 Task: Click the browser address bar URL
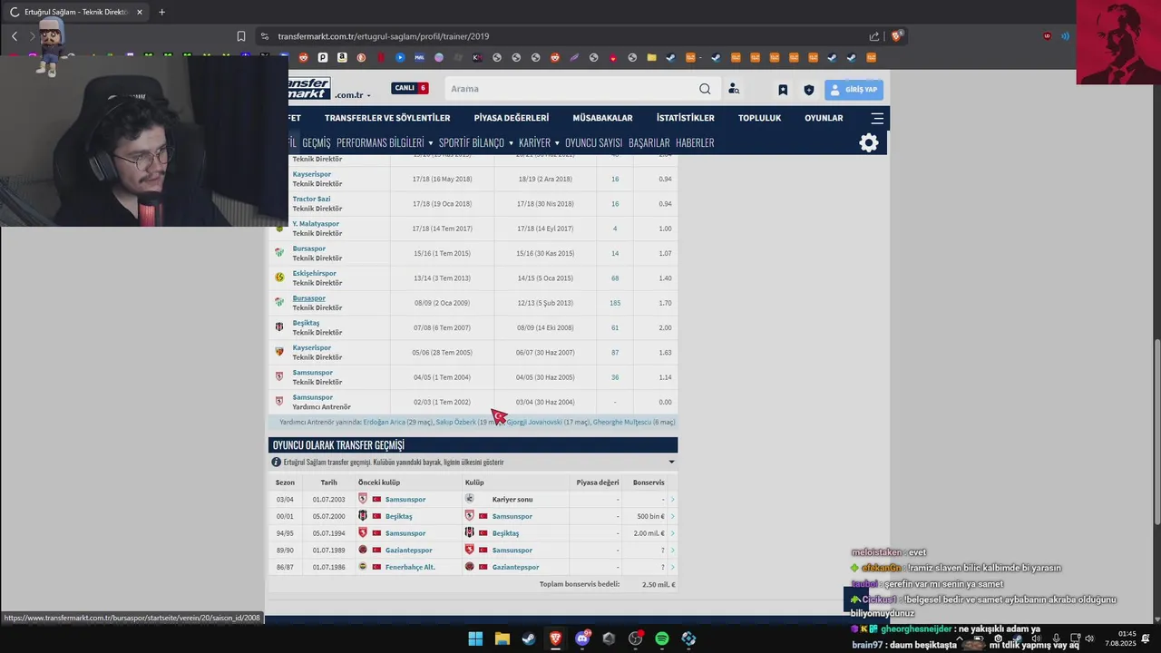tap(384, 36)
